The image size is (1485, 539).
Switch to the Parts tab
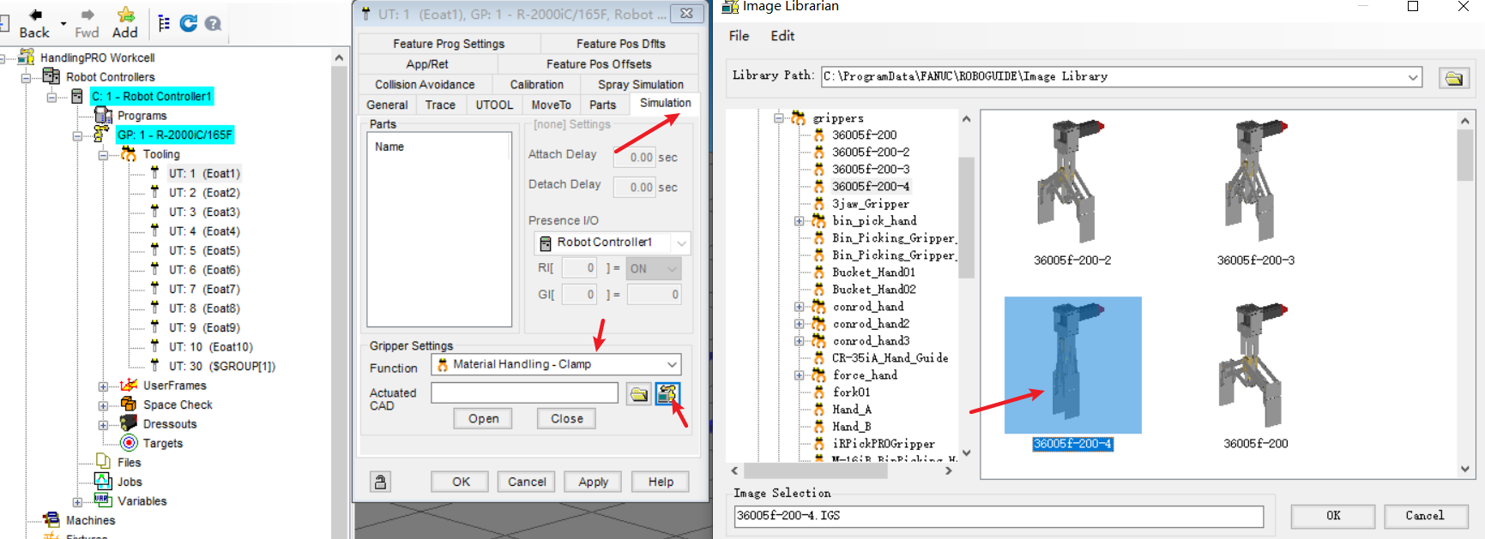602,105
